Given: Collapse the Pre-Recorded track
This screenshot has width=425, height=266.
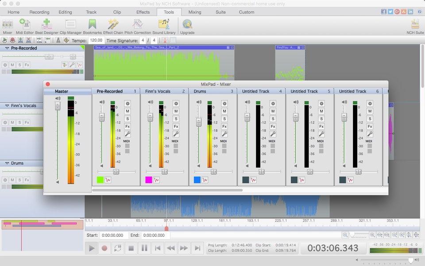Looking at the screenshot, I should 7,48.
